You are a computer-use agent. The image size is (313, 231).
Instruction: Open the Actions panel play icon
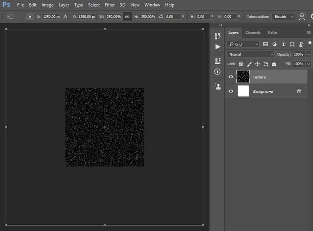pos(217,47)
